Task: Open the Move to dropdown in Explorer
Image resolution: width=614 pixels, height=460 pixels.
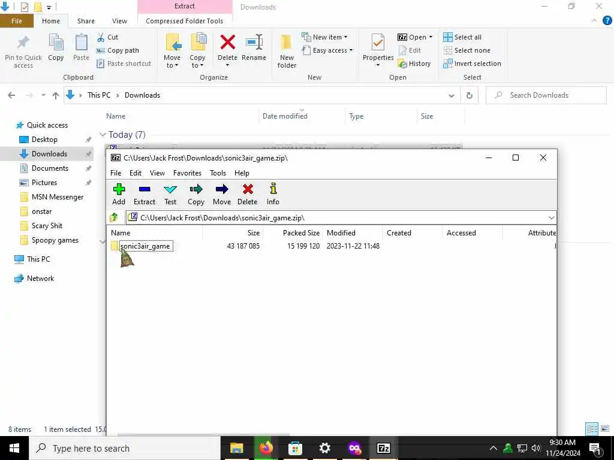Action: (172, 52)
